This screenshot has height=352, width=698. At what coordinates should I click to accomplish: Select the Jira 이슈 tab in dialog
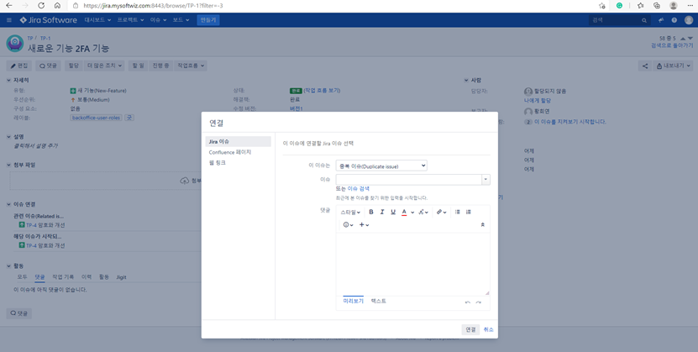239,141
